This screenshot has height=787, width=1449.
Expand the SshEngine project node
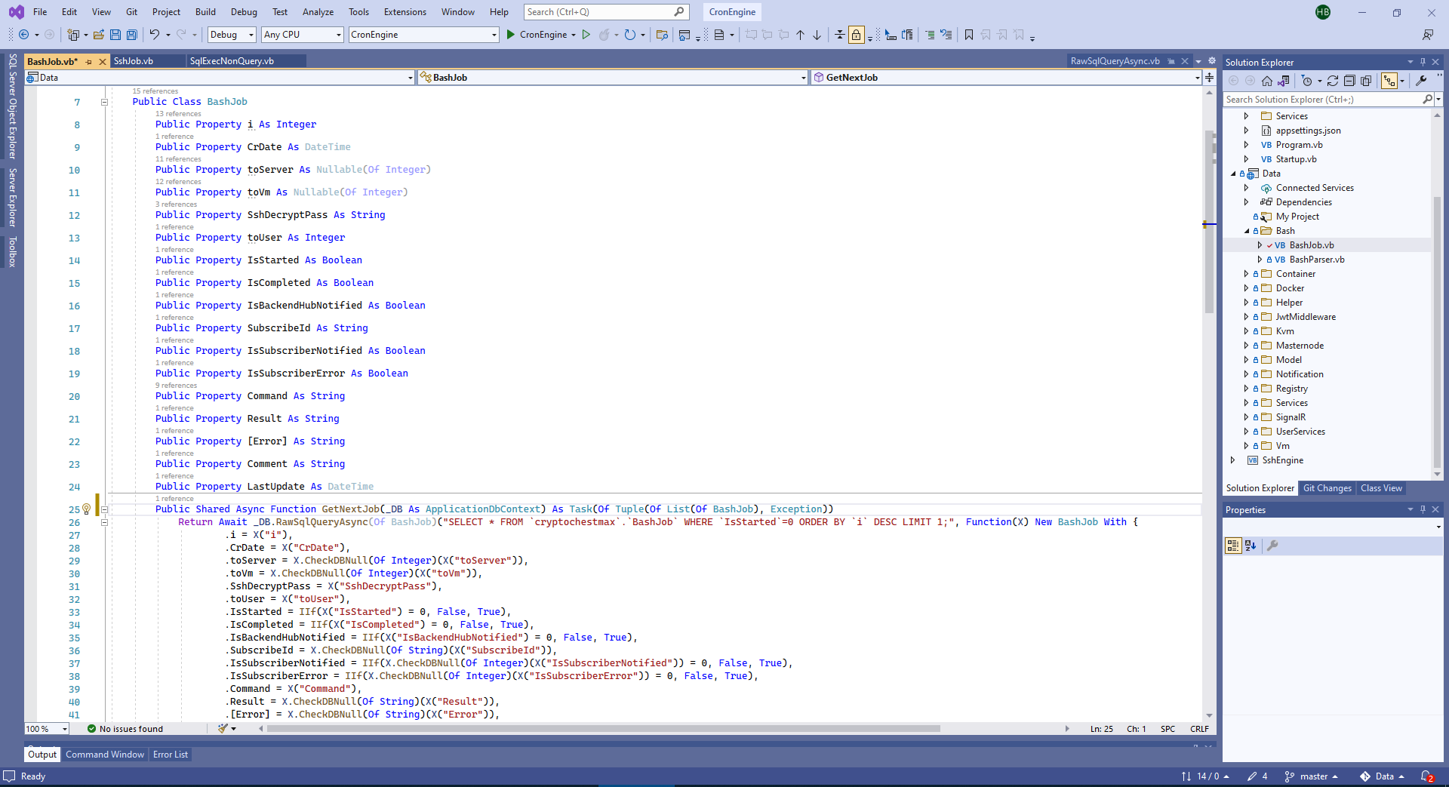(1233, 460)
